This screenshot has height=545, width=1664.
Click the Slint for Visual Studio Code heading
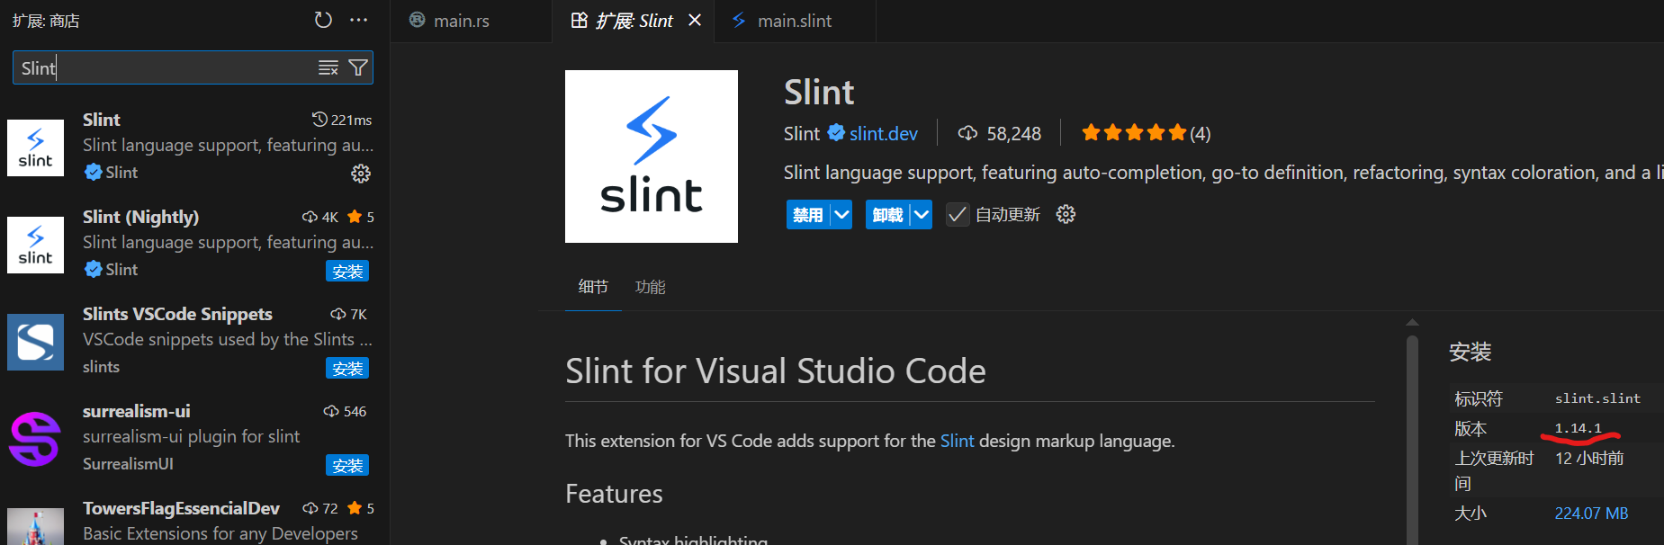(776, 371)
